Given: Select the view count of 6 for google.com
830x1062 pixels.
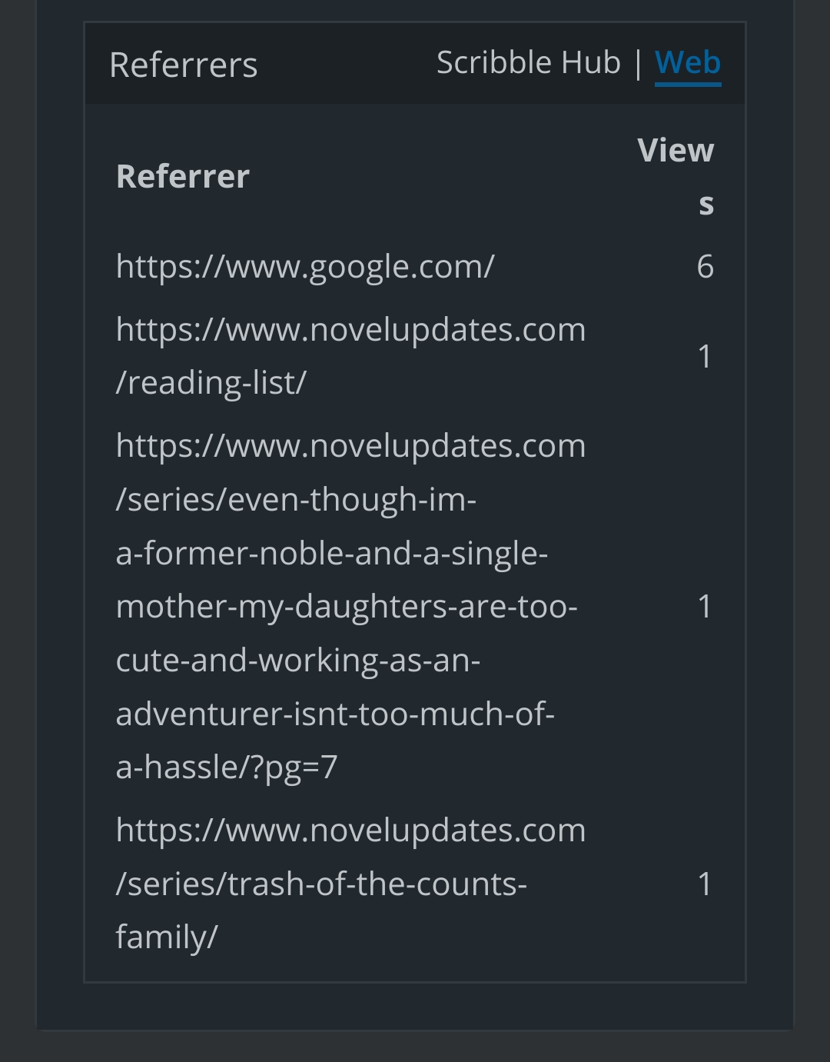Looking at the screenshot, I should tap(705, 268).
